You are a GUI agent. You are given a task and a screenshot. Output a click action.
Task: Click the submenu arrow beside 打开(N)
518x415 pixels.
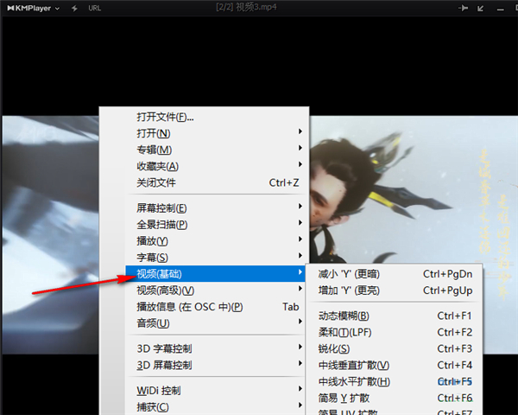(x=300, y=131)
